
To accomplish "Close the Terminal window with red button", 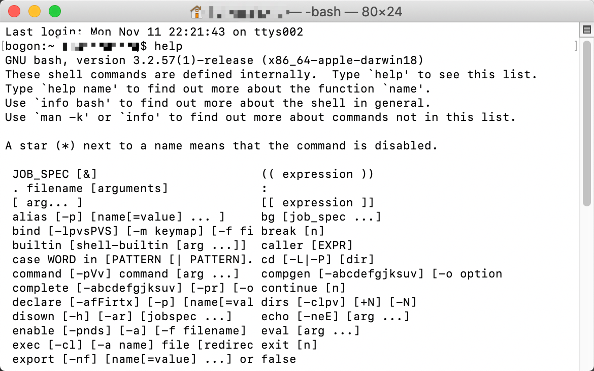I will click(x=14, y=11).
